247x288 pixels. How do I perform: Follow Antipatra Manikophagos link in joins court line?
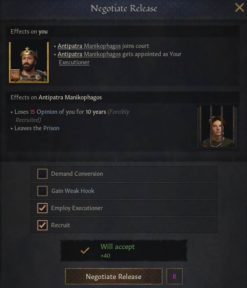(x=89, y=46)
